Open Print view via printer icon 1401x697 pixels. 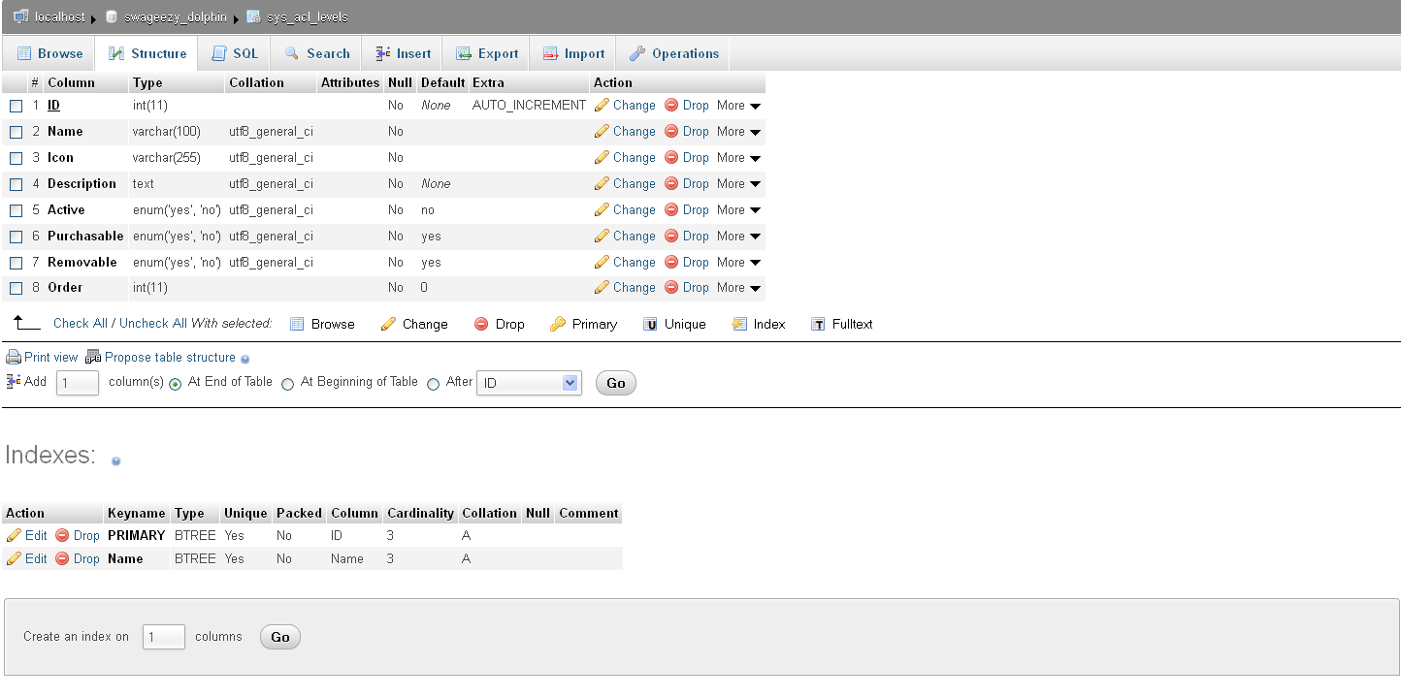click(x=14, y=358)
